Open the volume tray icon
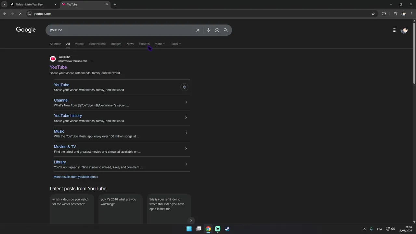Viewport: 416px width, 234px height. point(393,229)
